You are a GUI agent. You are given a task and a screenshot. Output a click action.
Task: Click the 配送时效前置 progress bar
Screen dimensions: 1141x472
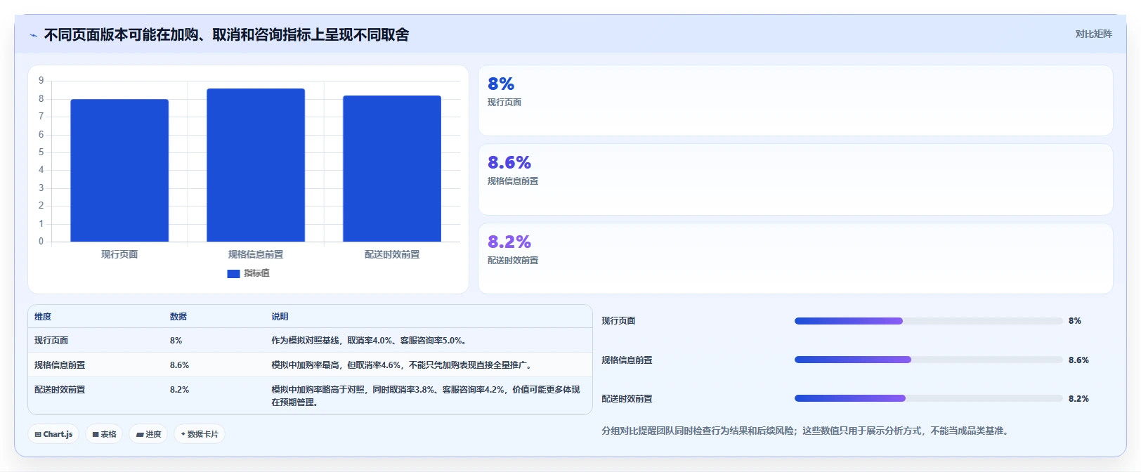coord(928,398)
